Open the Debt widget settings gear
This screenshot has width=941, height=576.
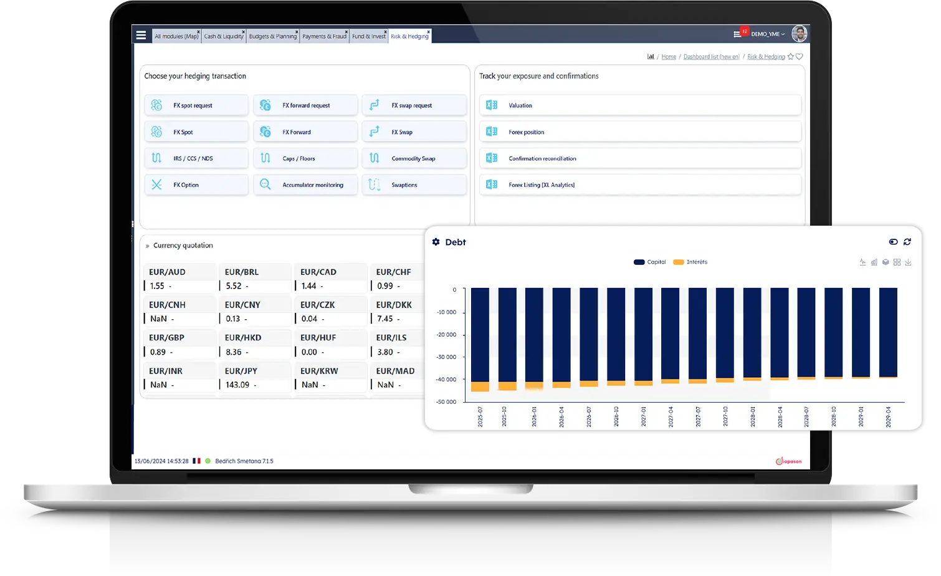coord(436,242)
